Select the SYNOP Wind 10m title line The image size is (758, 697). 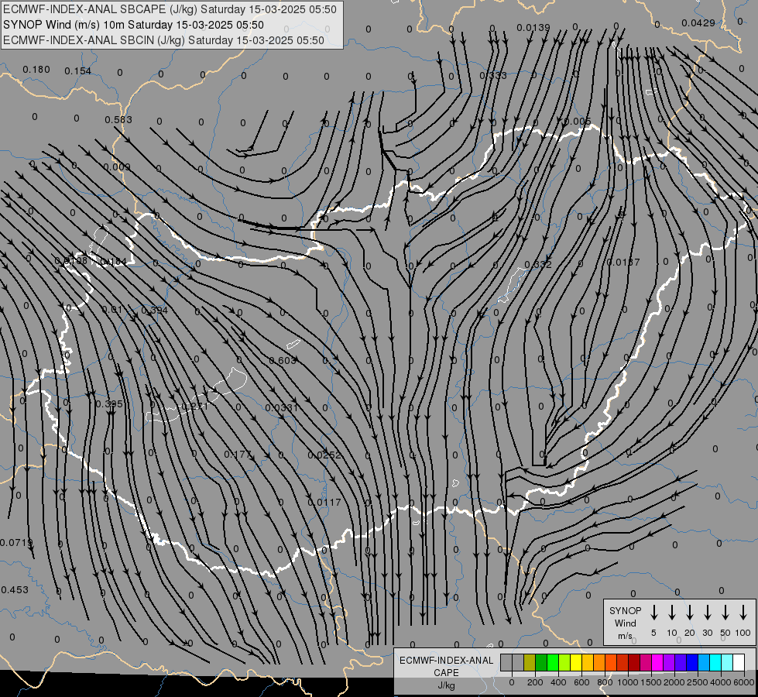[x=133, y=25]
